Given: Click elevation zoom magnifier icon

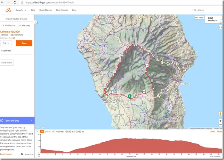Looking at the screenshot, I should click(53, 132).
